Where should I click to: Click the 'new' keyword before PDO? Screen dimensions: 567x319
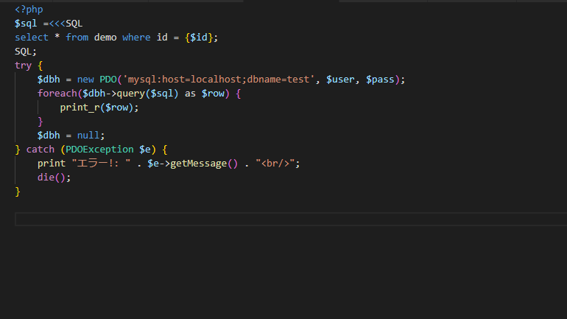pyautogui.click(x=85, y=80)
